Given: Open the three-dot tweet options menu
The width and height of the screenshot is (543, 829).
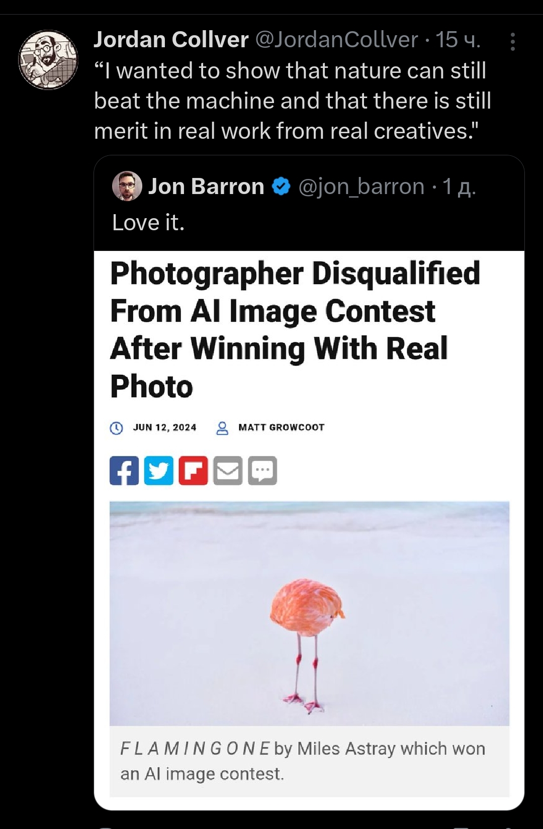Looking at the screenshot, I should tap(512, 42).
